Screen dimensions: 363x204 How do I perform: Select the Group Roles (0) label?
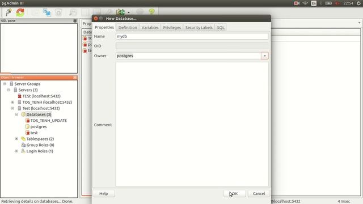40,145
